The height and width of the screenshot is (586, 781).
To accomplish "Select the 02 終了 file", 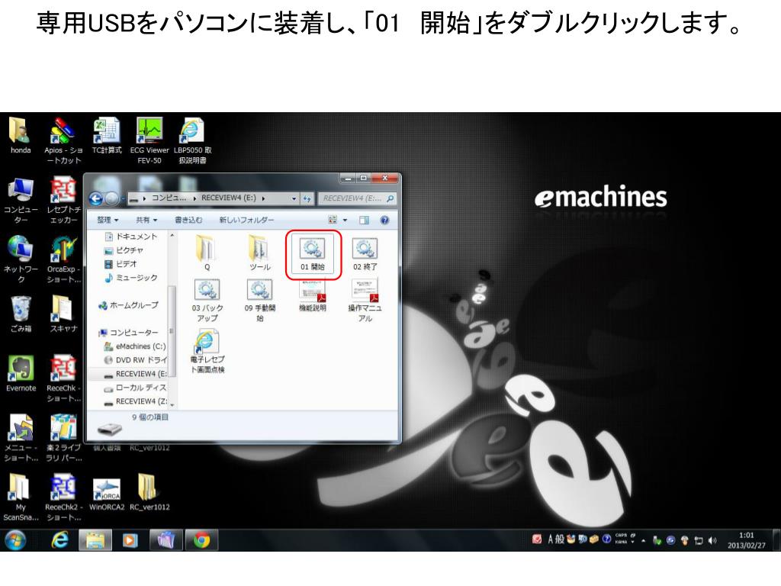I will click(365, 254).
